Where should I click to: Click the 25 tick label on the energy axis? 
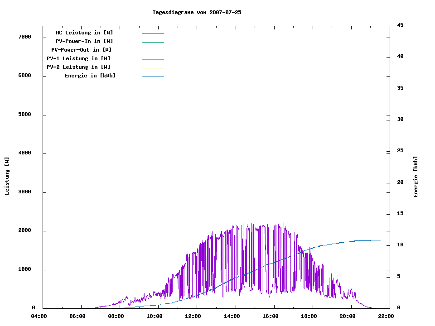point(400,151)
